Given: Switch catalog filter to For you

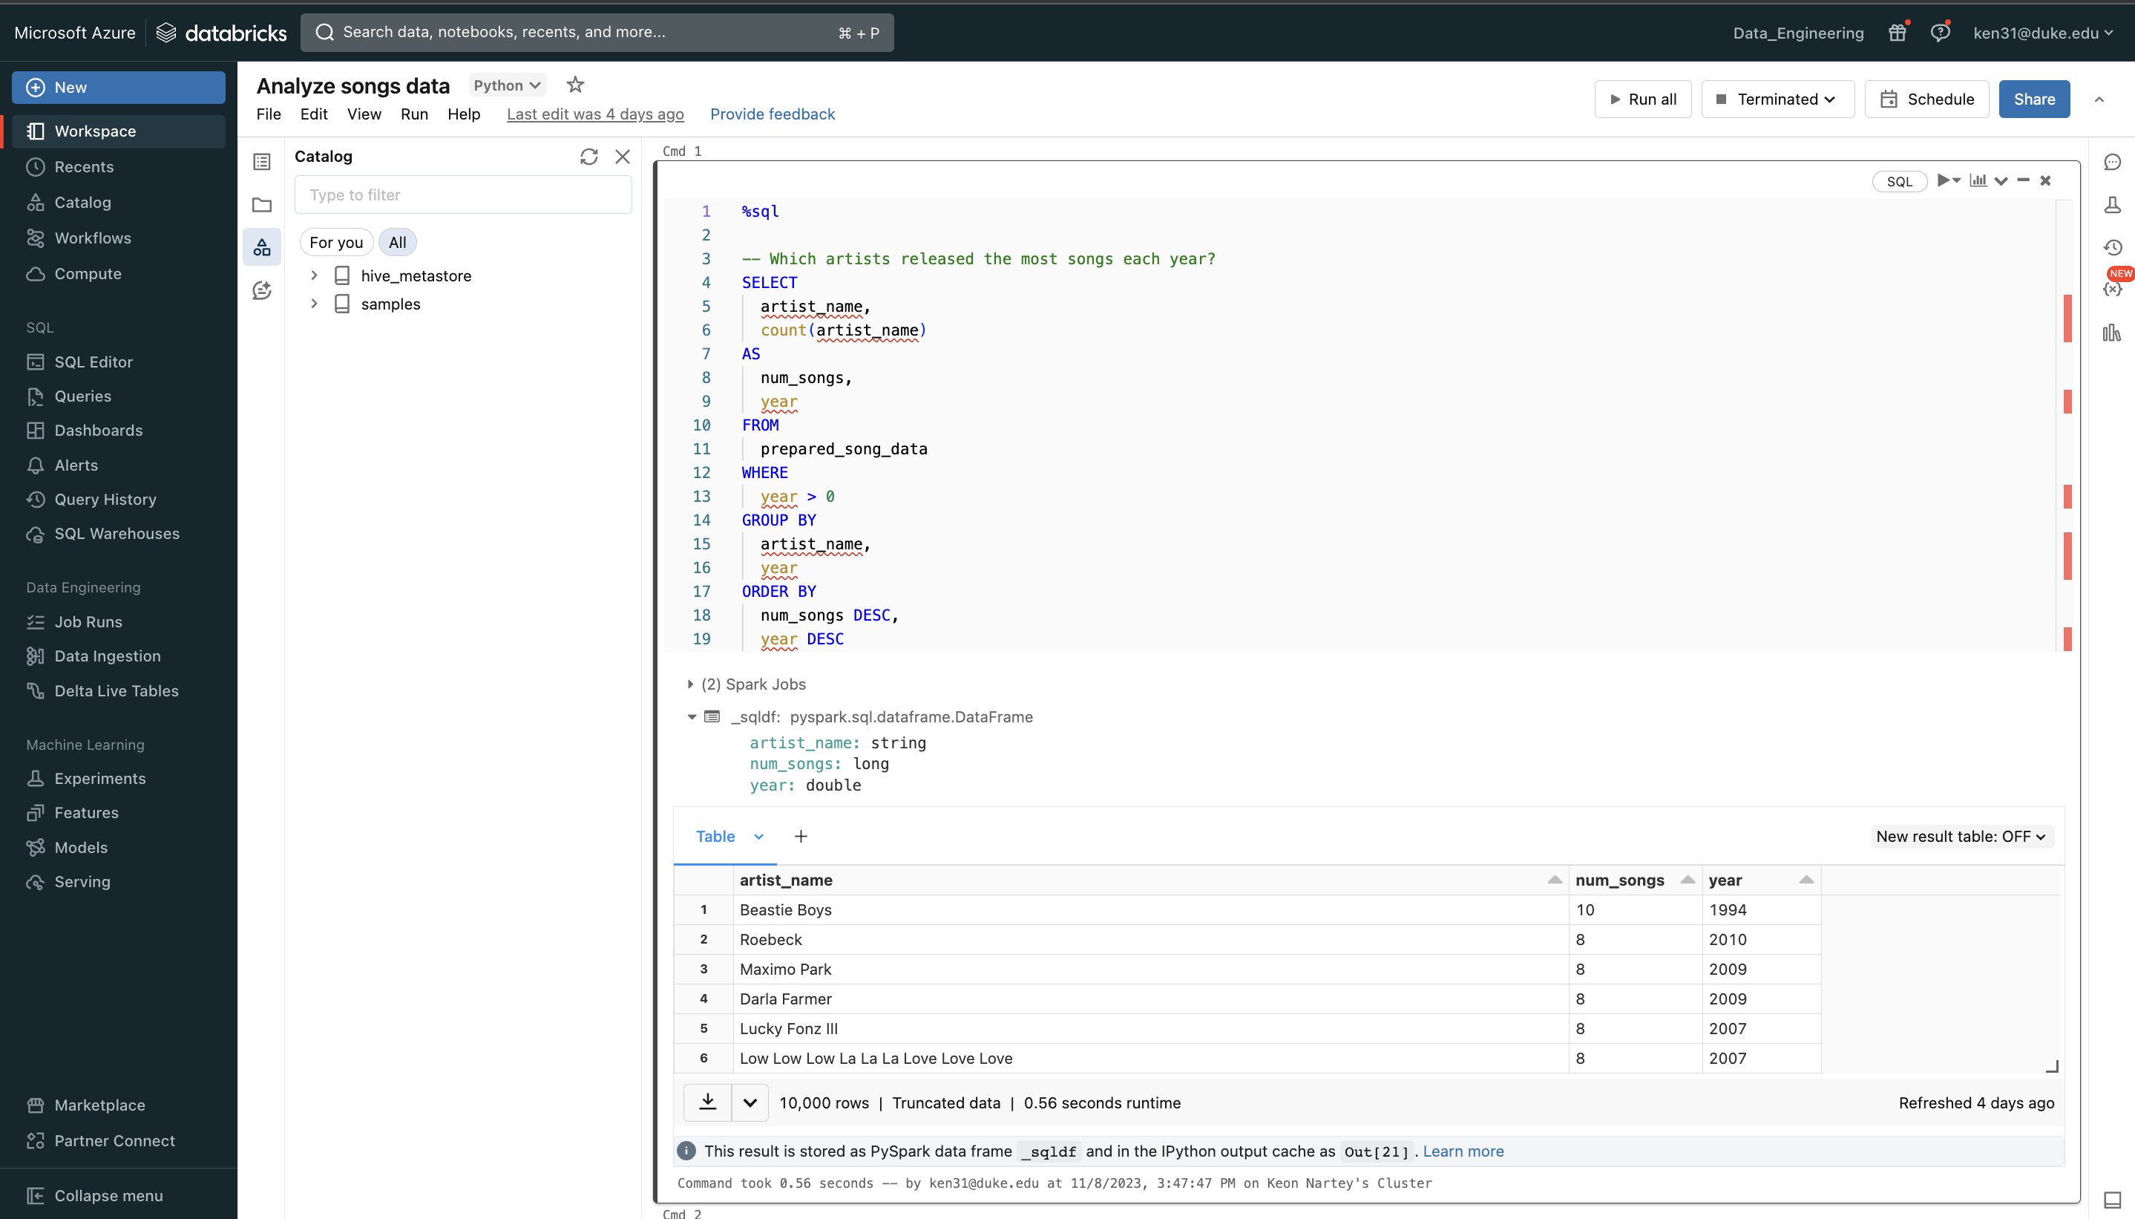Looking at the screenshot, I should 335,242.
